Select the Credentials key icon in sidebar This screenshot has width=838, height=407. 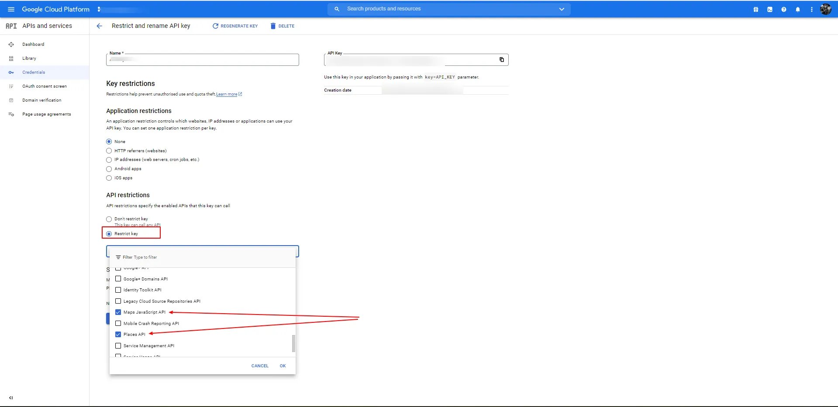coord(11,72)
